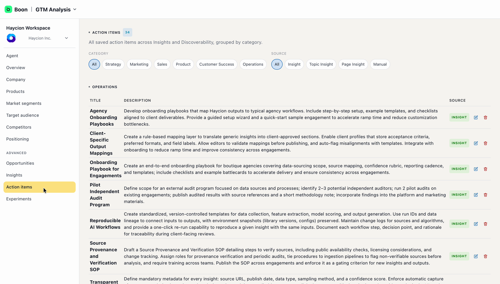Select the All category filter
This screenshot has width=500, height=284.
click(x=94, y=64)
